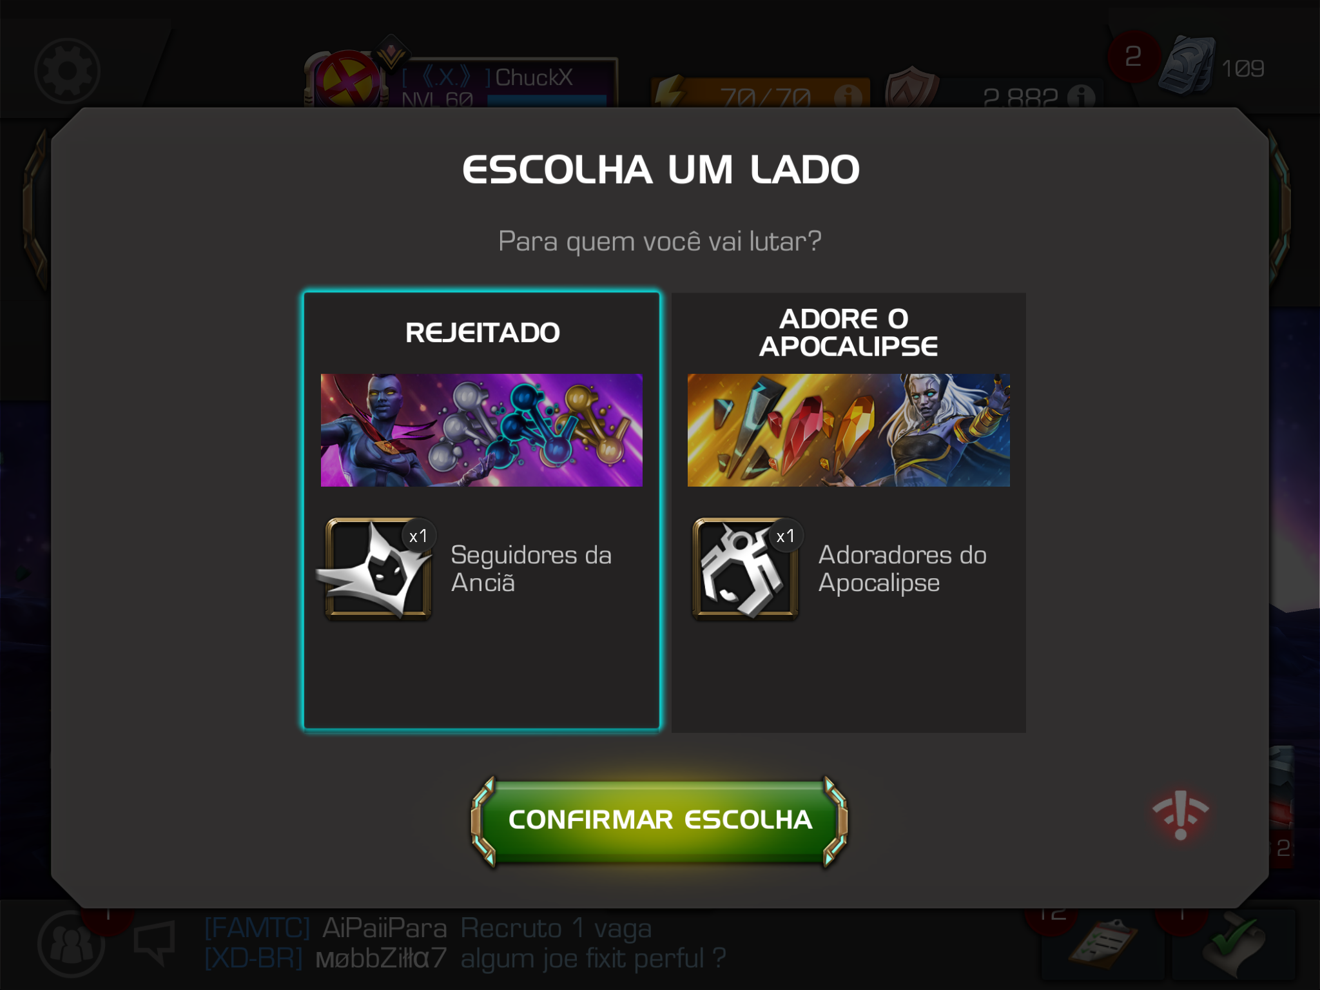Open the settings gear icon
This screenshot has width=1320, height=990.
[x=67, y=71]
